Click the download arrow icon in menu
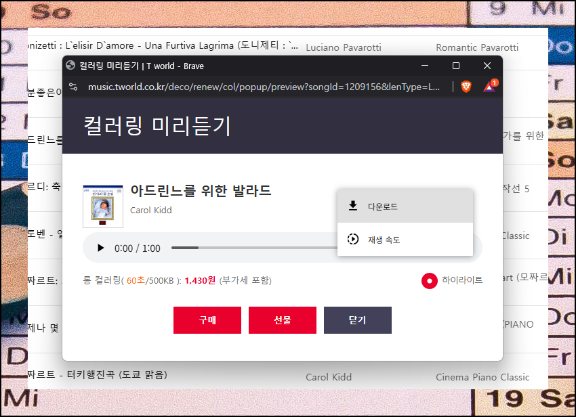Image resolution: width=576 pixels, height=417 pixels. (x=352, y=206)
